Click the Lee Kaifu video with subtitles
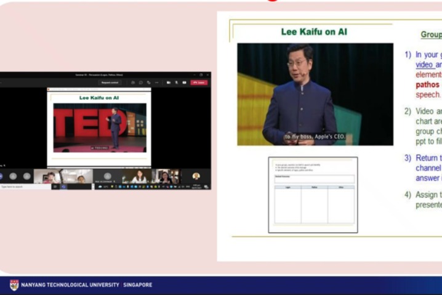Viewport: 442px width, 295px height. tap(315, 94)
